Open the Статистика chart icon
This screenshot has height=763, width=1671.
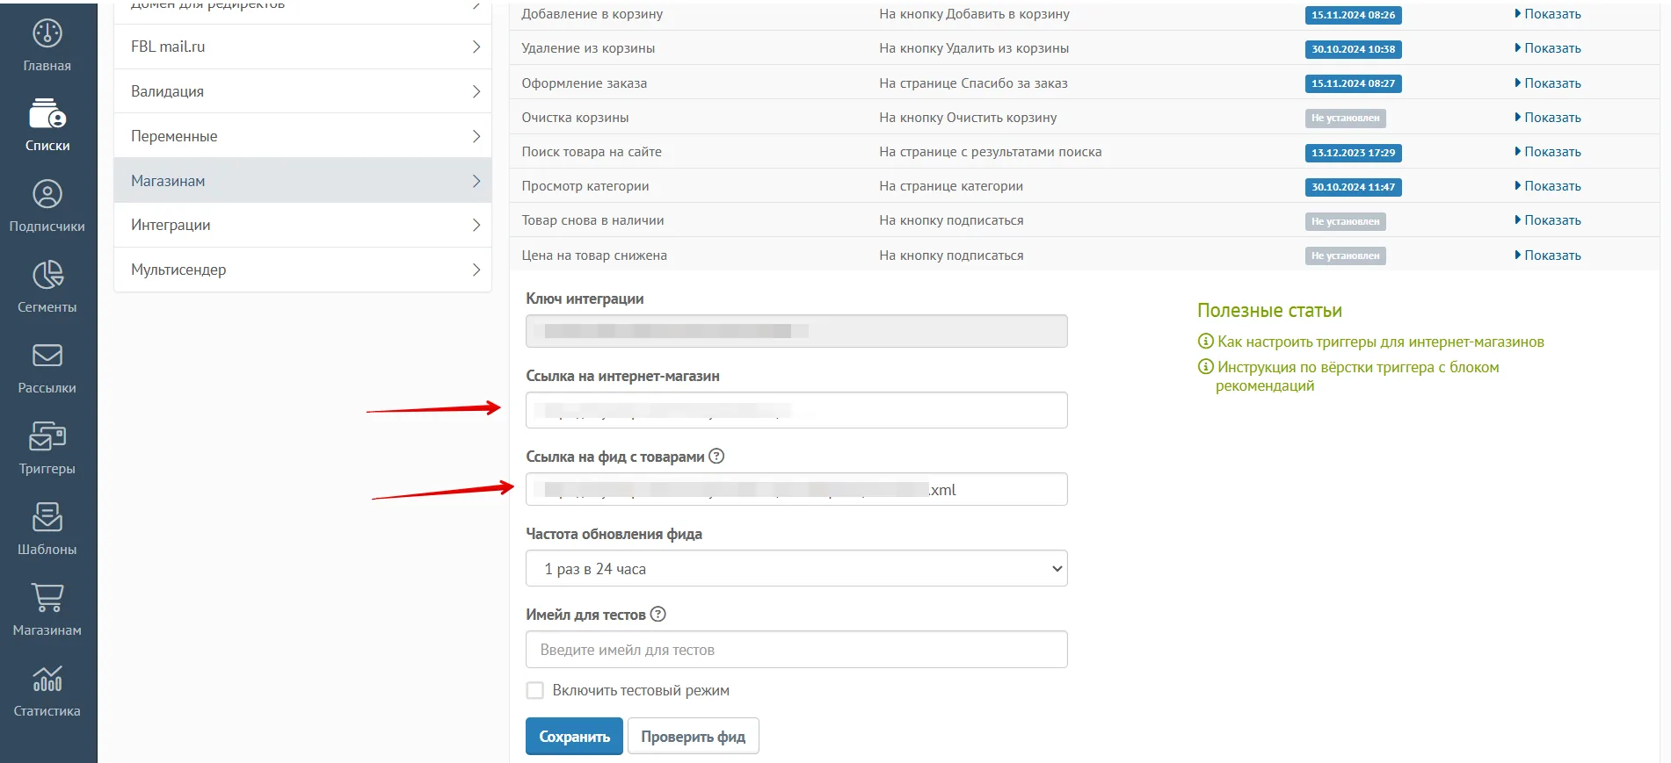point(47,679)
